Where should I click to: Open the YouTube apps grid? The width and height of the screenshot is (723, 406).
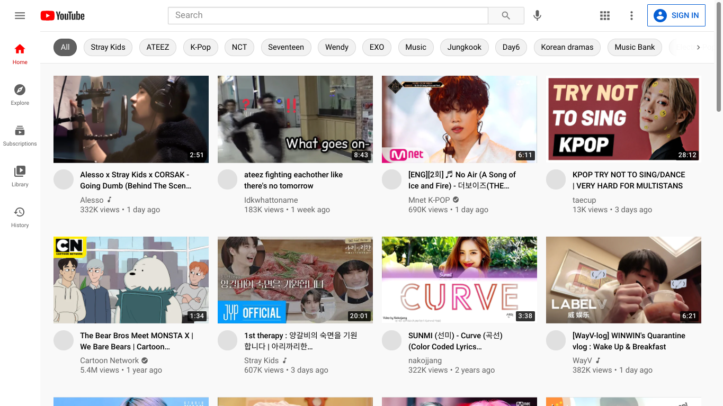(x=605, y=15)
